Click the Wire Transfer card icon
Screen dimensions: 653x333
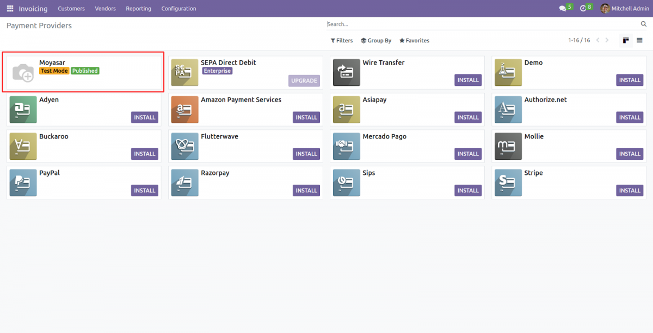click(346, 72)
